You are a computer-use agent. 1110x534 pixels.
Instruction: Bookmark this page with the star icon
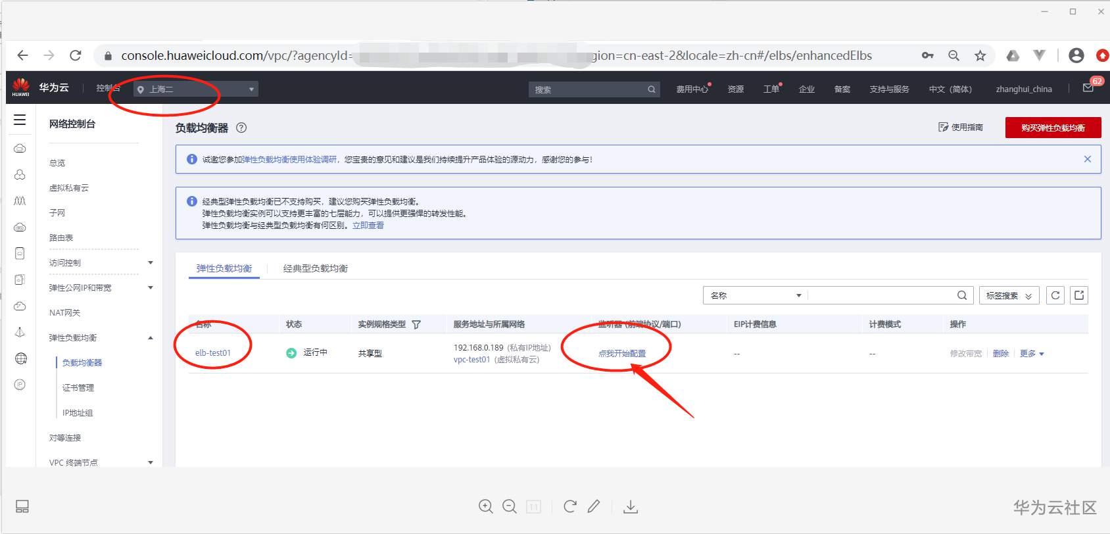(980, 56)
